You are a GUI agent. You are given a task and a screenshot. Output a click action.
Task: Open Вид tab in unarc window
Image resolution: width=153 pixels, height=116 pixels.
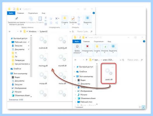pos(109,41)
